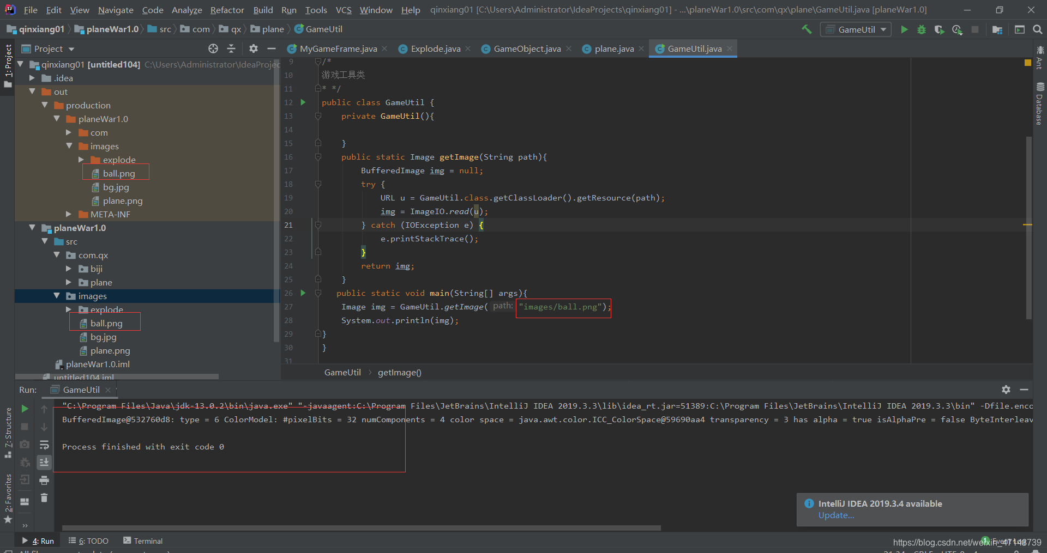Expand the biji package

coord(69,269)
